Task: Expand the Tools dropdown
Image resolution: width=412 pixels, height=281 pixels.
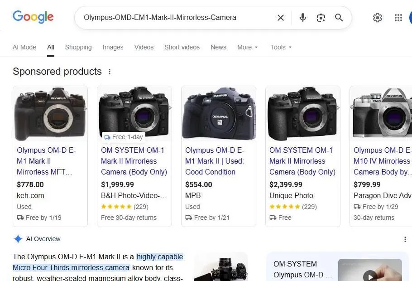Action: (281, 47)
